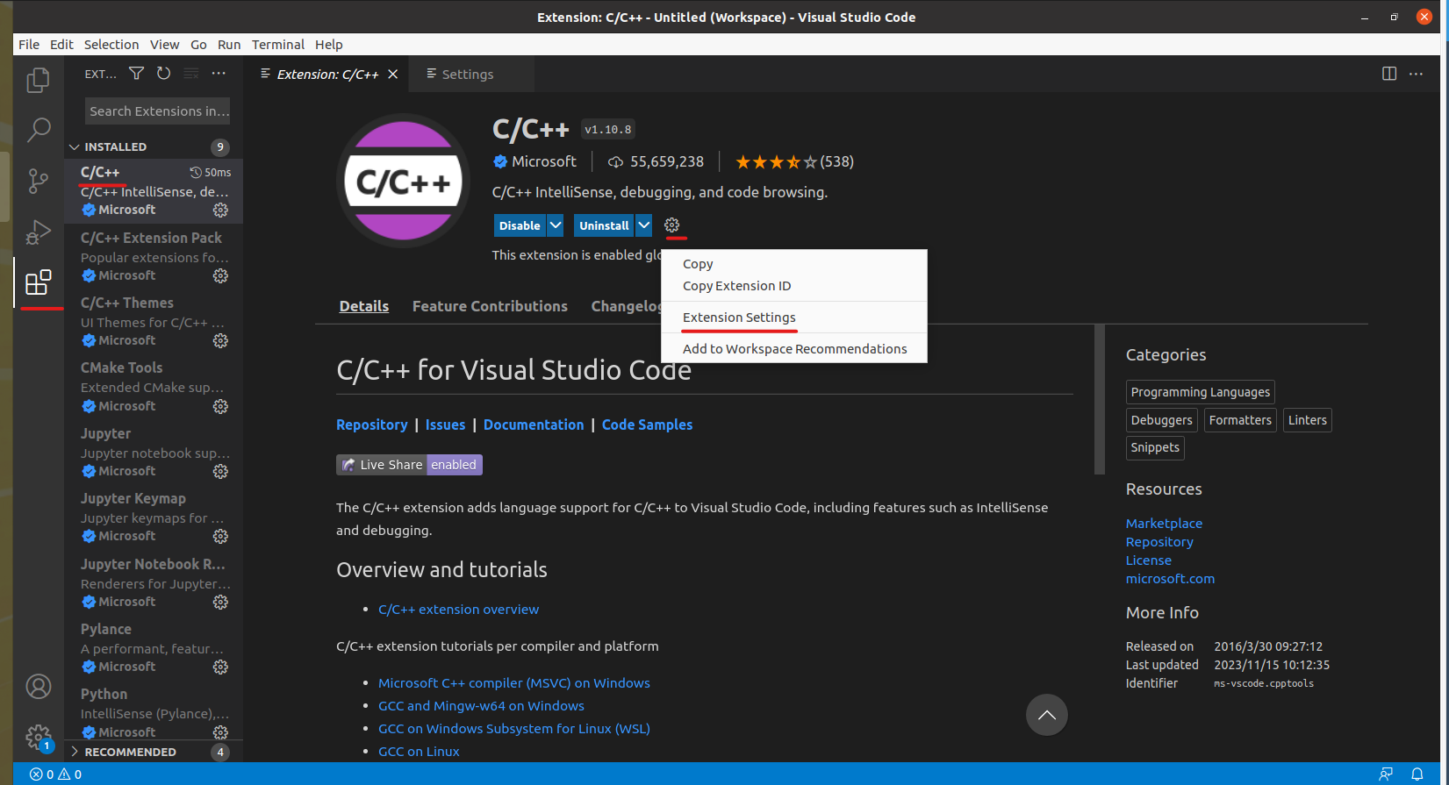Screen dimensions: 1449x785
Task: Click the Linters category tag
Action: click(1307, 420)
